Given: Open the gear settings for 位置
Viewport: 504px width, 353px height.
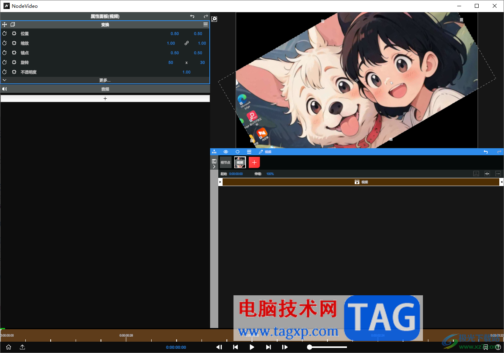Looking at the screenshot, I should click(x=14, y=34).
